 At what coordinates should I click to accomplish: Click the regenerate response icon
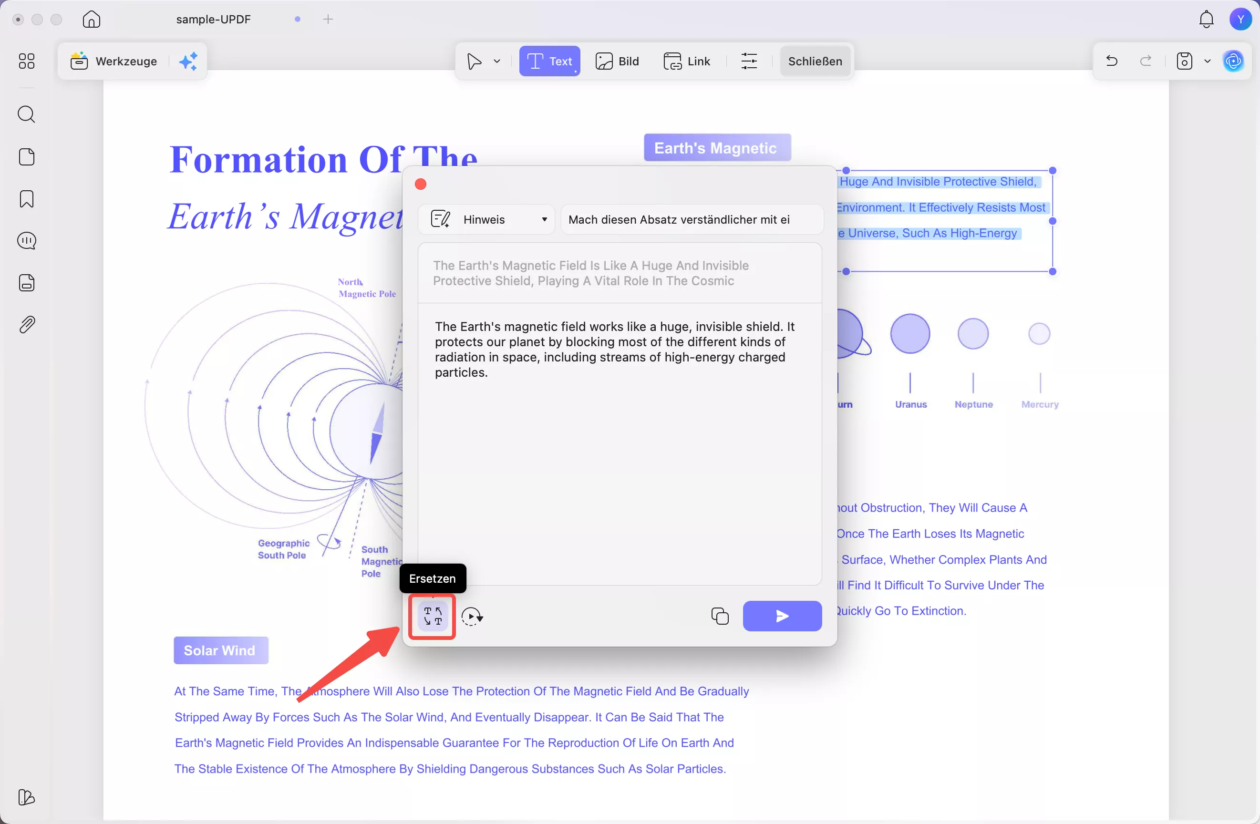pos(471,616)
